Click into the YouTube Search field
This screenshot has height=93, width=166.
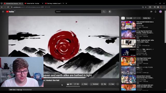78,12
